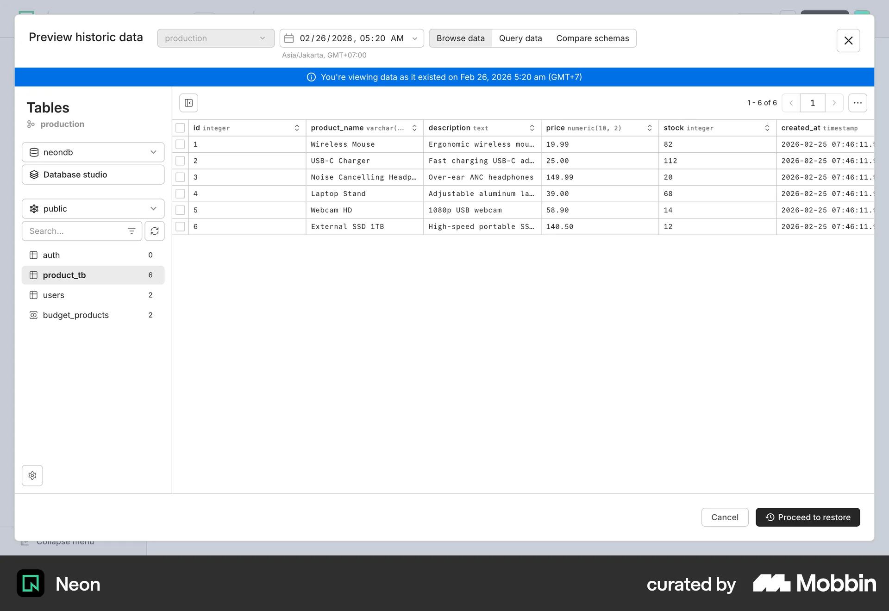The image size is (889, 611).
Task: Select the Webcam HD row checkbox
Action: [181, 210]
